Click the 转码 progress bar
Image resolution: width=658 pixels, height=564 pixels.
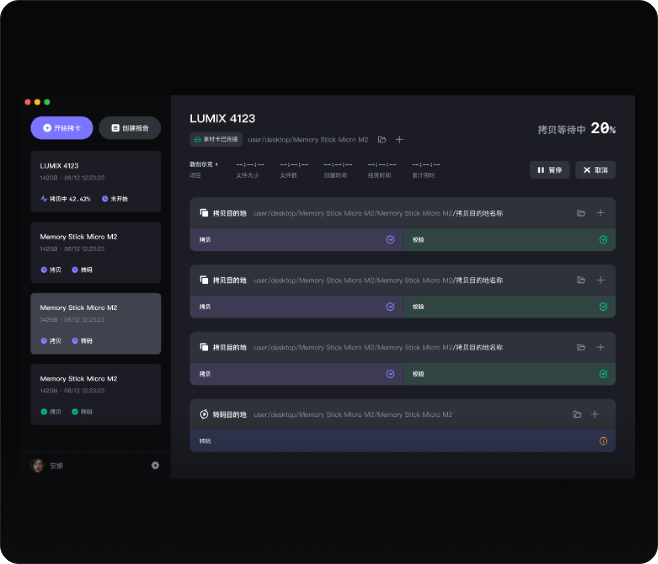click(x=383, y=441)
